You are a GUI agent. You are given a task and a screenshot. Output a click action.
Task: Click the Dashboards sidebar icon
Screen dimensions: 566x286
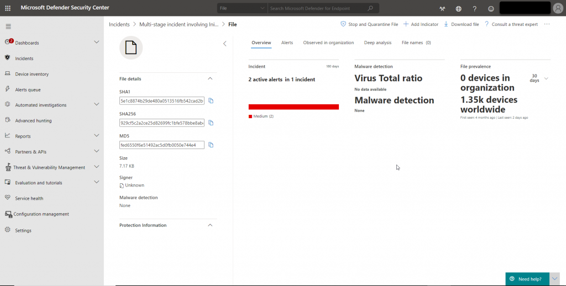coord(8,42)
